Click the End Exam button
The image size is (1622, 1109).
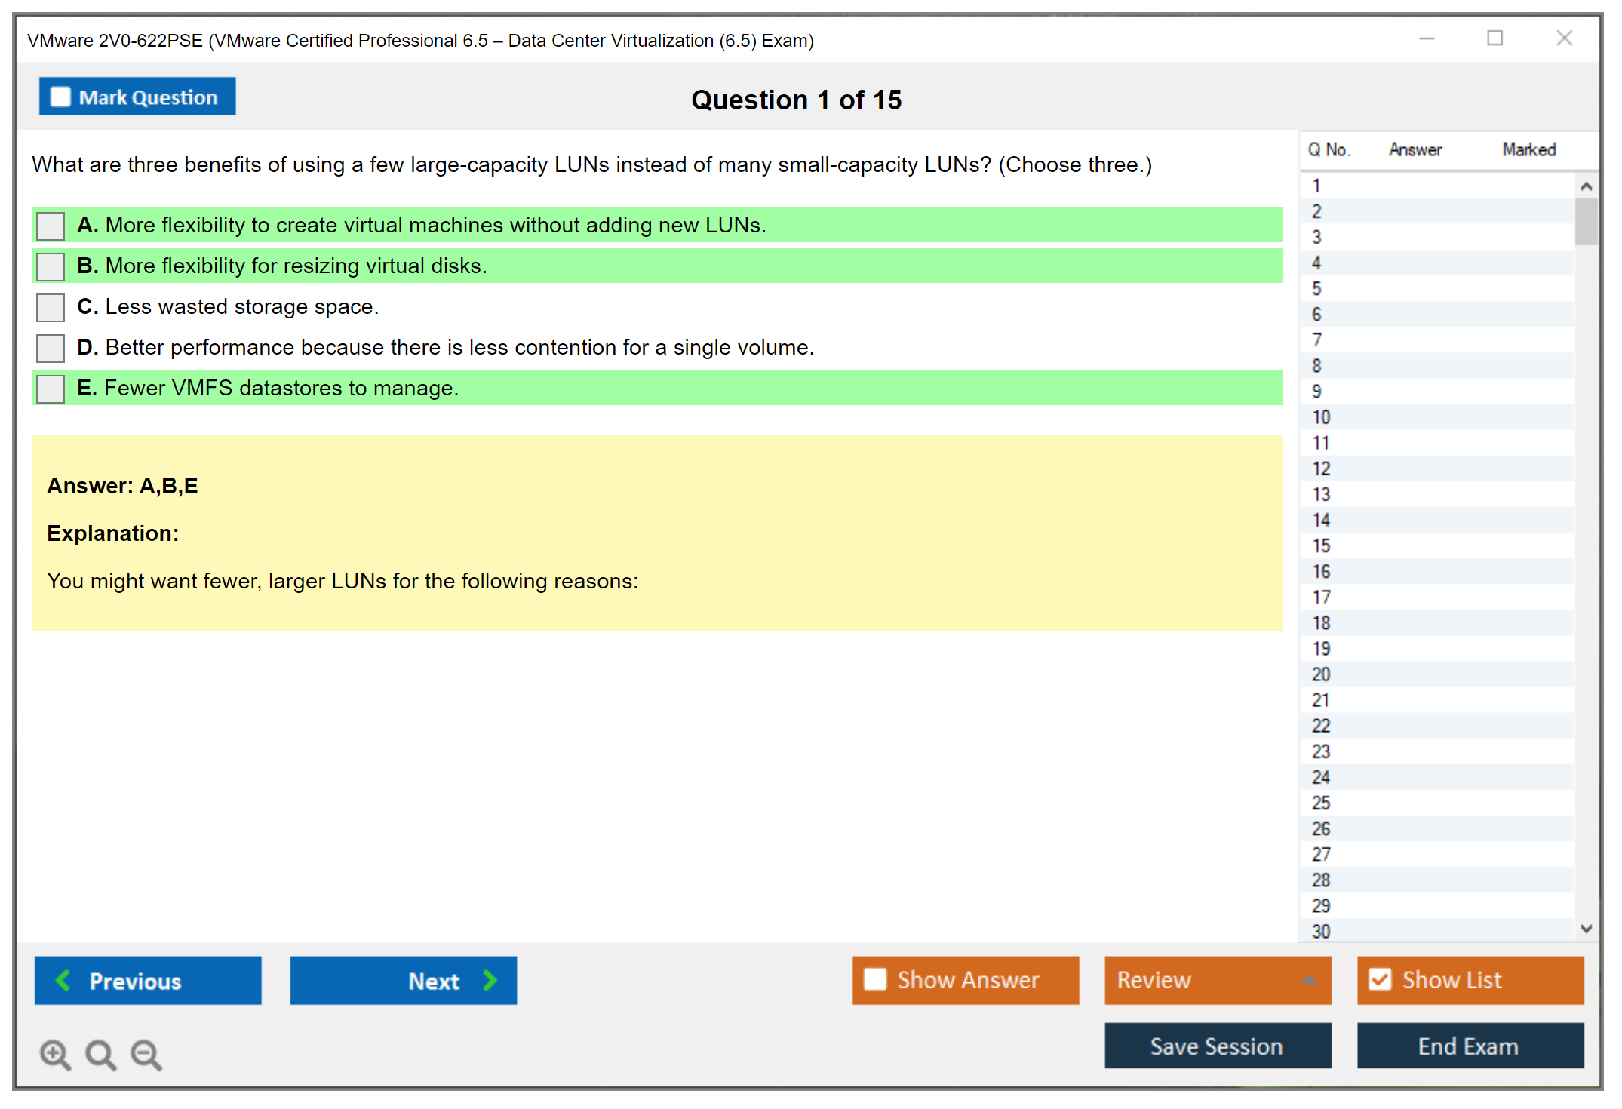coord(1469,1046)
